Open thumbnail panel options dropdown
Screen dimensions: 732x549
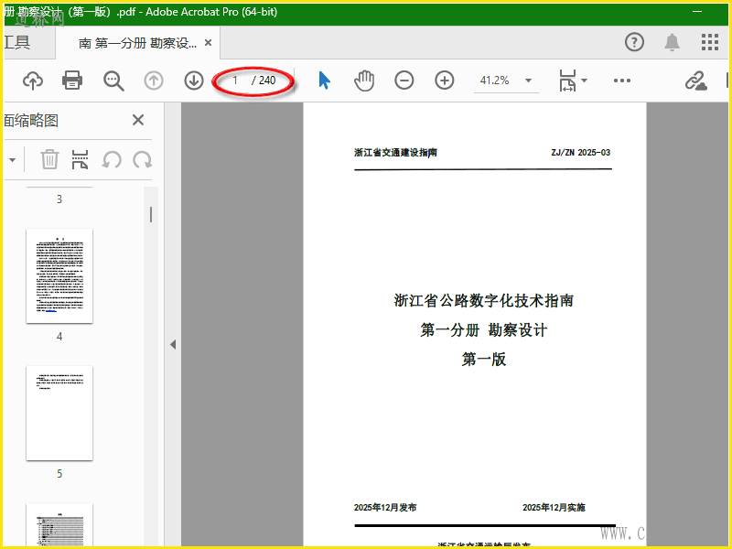point(13,160)
